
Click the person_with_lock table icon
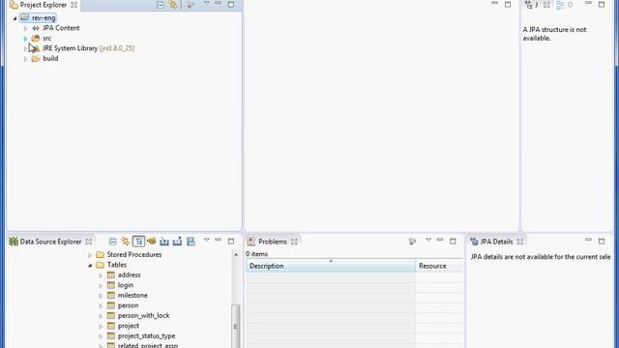click(111, 316)
